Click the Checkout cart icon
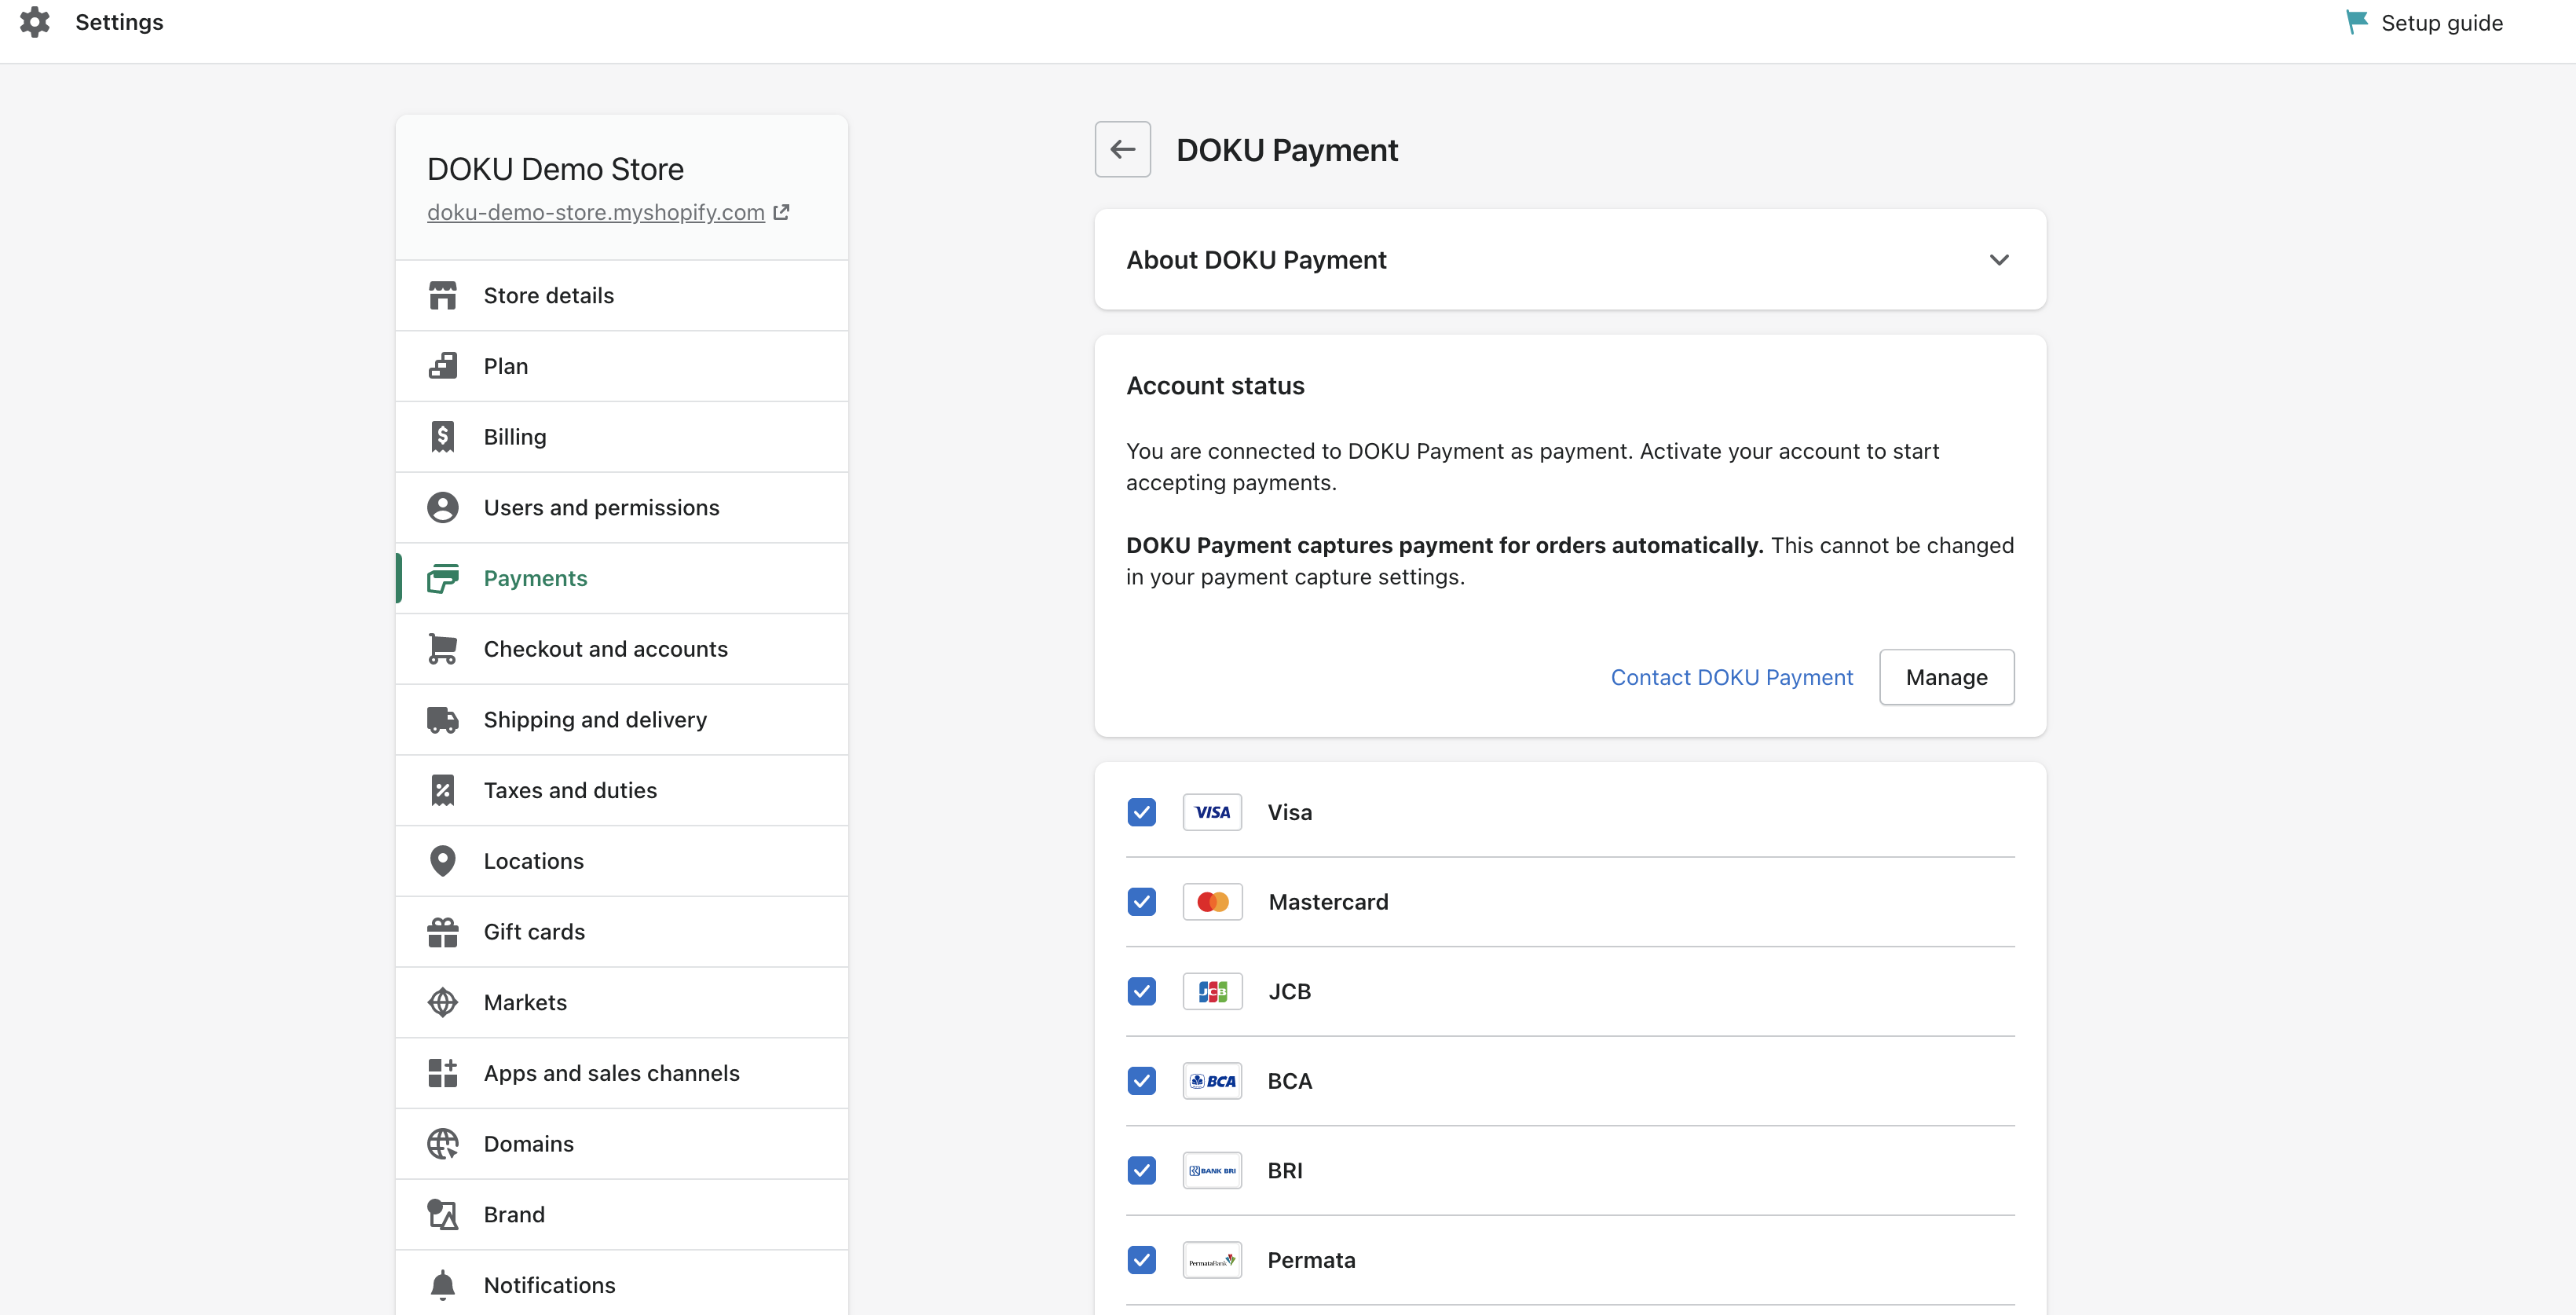 pyautogui.click(x=443, y=649)
